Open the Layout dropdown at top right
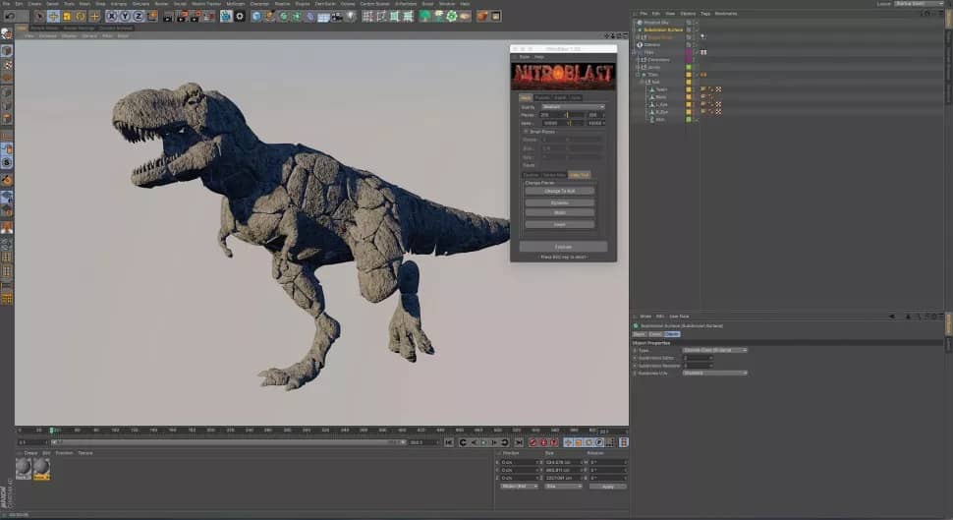953x520 pixels. click(x=918, y=4)
